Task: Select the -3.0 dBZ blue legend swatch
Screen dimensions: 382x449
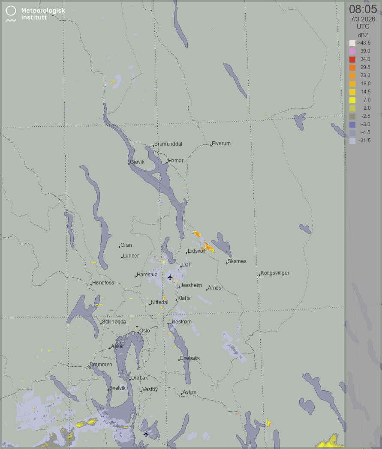Action: click(352, 124)
